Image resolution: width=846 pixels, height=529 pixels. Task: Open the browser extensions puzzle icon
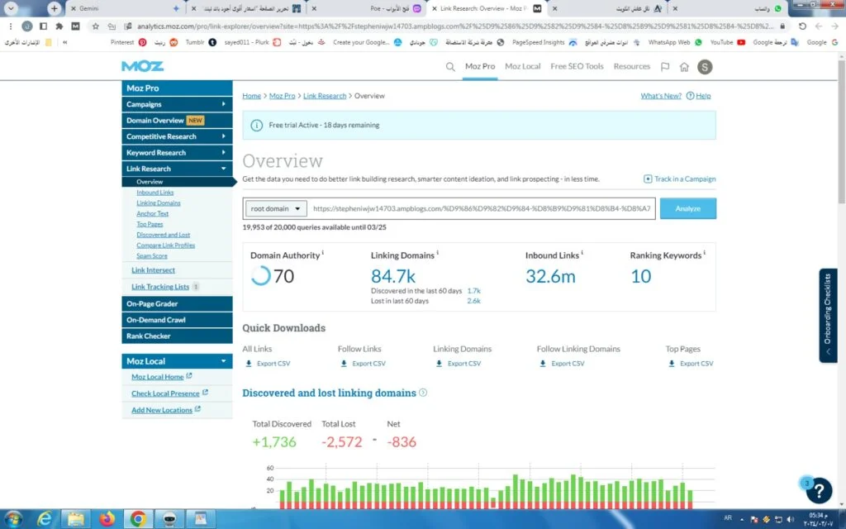[x=59, y=26]
